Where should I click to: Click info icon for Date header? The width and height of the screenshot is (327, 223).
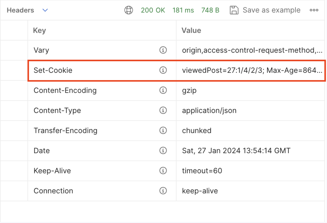(x=163, y=151)
